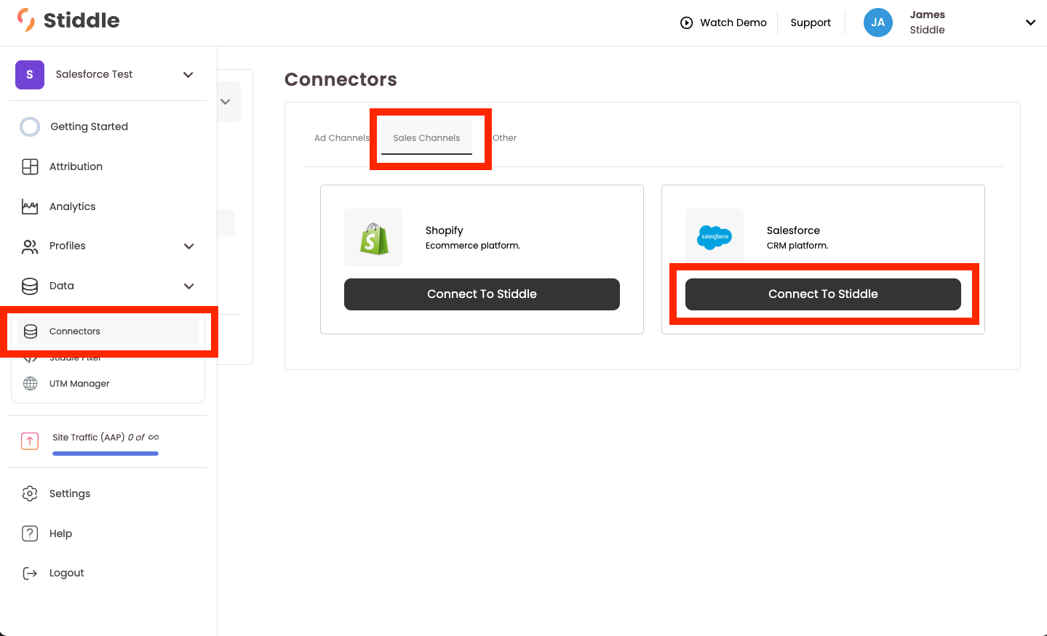Click the Attribution grid icon
Screen dimensions: 1047x636
click(x=30, y=166)
